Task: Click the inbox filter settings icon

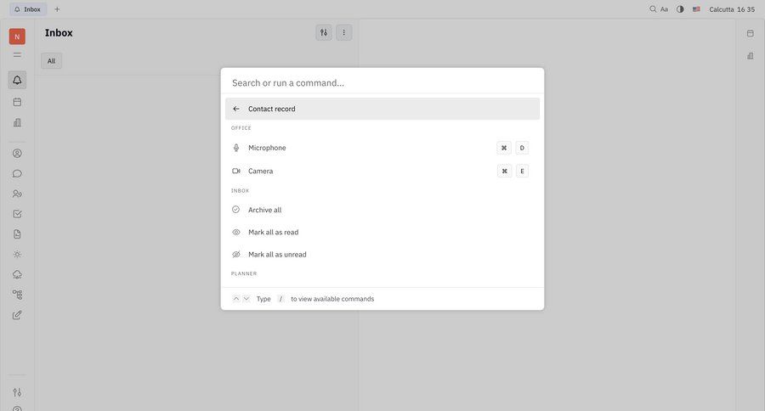Action: 324,32
